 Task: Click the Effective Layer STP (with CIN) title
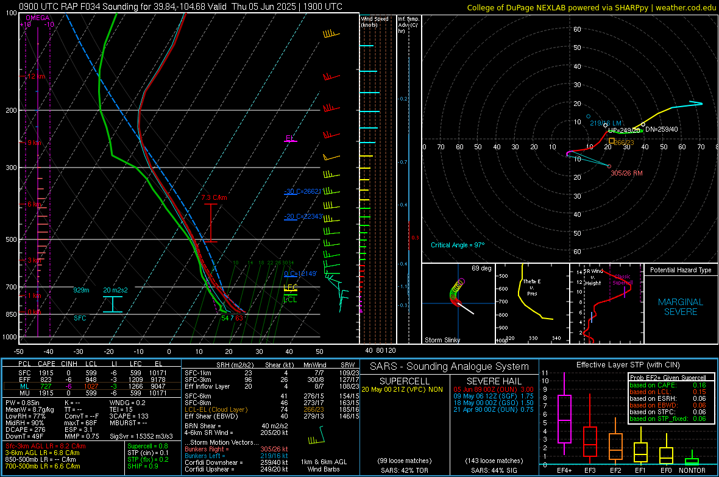628,365
